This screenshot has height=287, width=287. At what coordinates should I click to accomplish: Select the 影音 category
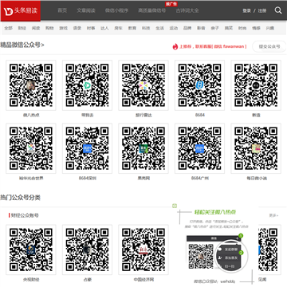click(201, 28)
